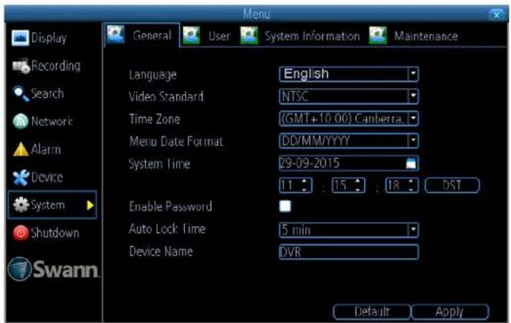Image resolution: width=511 pixels, height=323 pixels.
Task: Click the Language label text
Action: pyautogui.click(x=153, y=75)
